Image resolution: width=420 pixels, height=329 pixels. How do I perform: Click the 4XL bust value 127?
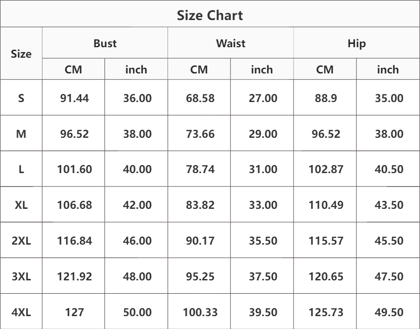pyautogui.click(x=73, y=313)
